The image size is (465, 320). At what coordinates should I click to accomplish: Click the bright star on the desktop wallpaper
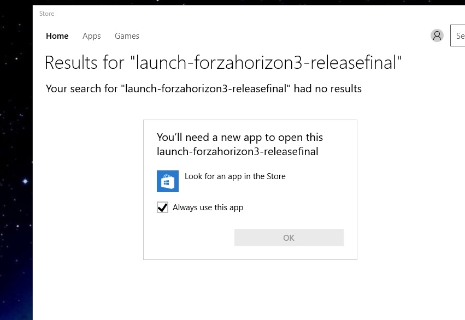coord(25,181)
